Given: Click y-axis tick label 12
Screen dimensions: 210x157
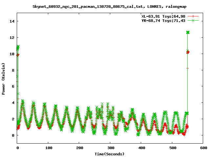Looking at the screenshot, I should tap(12, 38).
